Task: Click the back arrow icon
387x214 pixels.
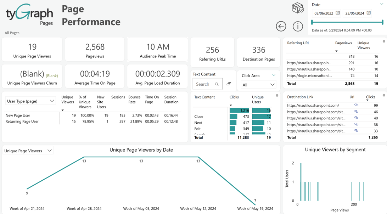Action: click(281, 27)
